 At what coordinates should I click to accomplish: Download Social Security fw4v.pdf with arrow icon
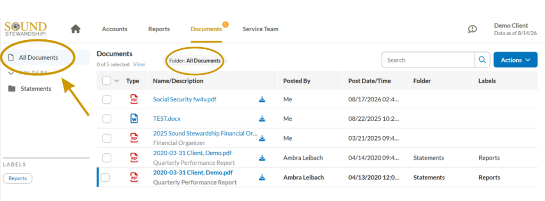pos(262,100)
